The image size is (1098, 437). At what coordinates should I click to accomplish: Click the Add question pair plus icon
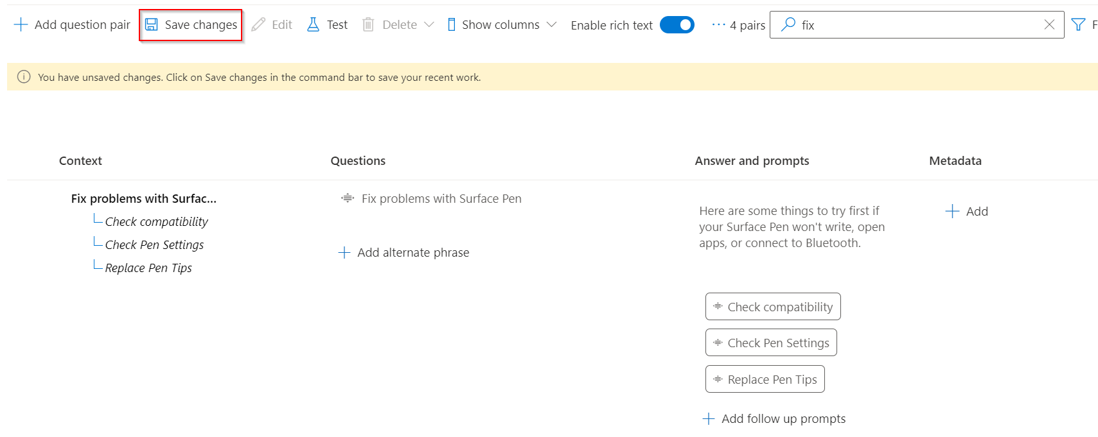pos(21,25)
